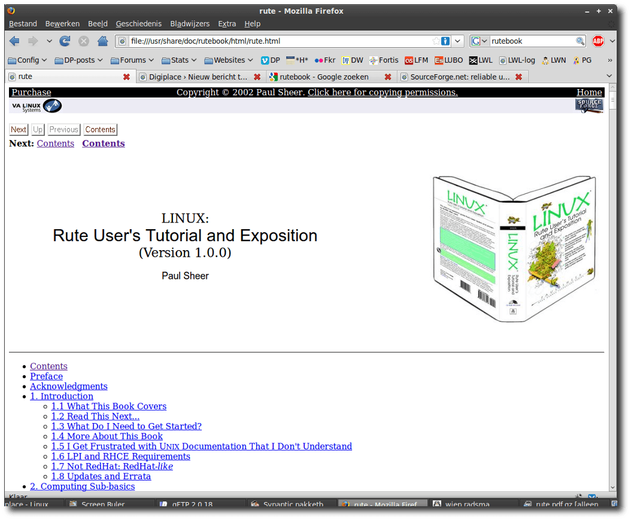Click the Next navigation button
The image size is (631, 520).
coord(19,129)
